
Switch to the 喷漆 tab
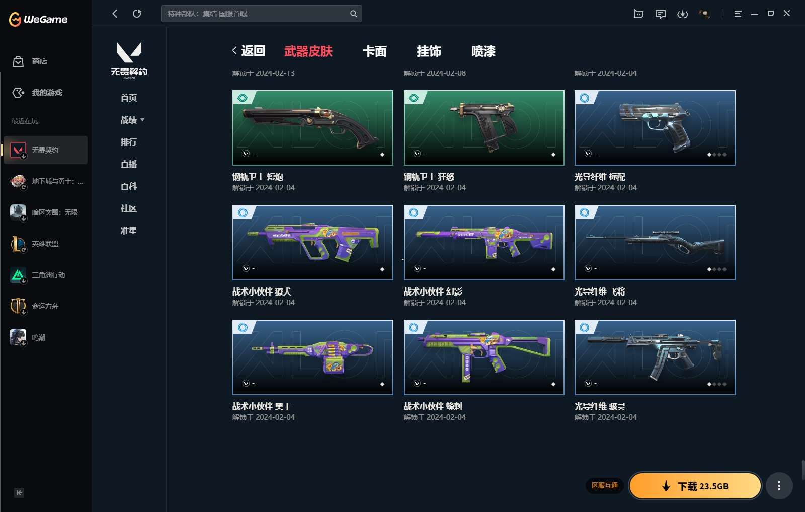pos(483,51)
